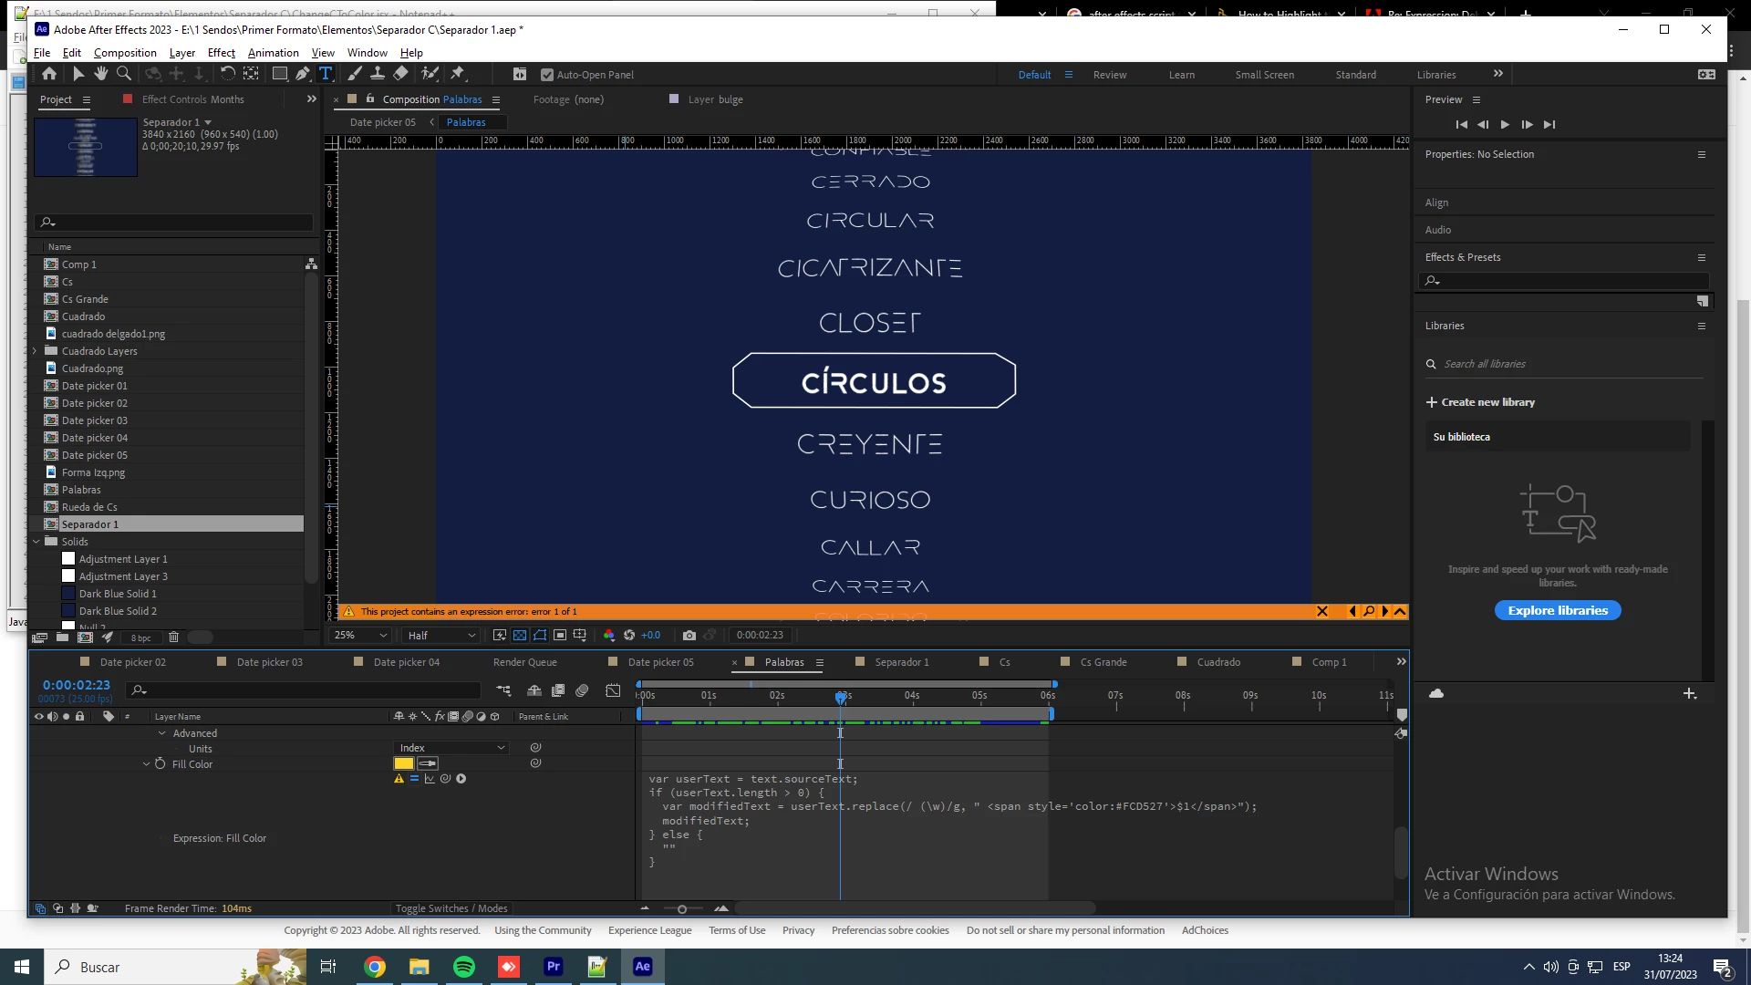Click the Explore libraries button
Viewport: 1751px width, 985px height.
1557,610
